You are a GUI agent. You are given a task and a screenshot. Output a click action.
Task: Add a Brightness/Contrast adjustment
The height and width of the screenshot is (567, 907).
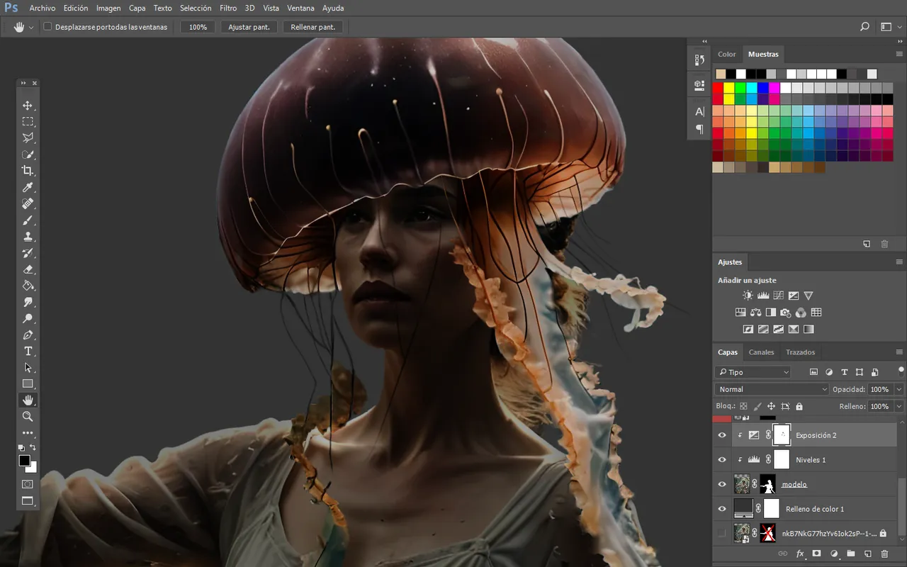[748, 296]
